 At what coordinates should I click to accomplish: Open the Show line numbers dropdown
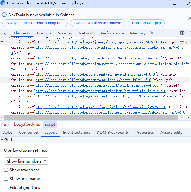(x=26, y=161)
